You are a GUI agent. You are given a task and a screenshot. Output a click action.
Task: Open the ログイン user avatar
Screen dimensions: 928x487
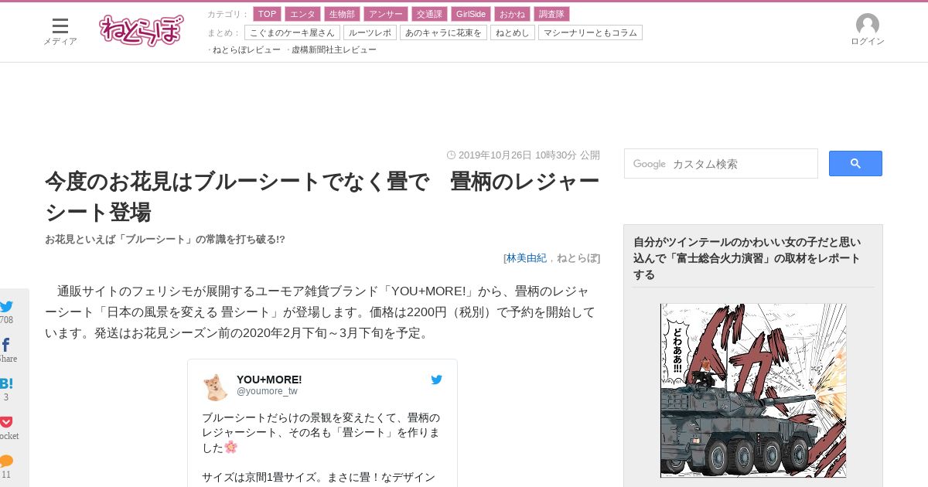coord(867,30)
